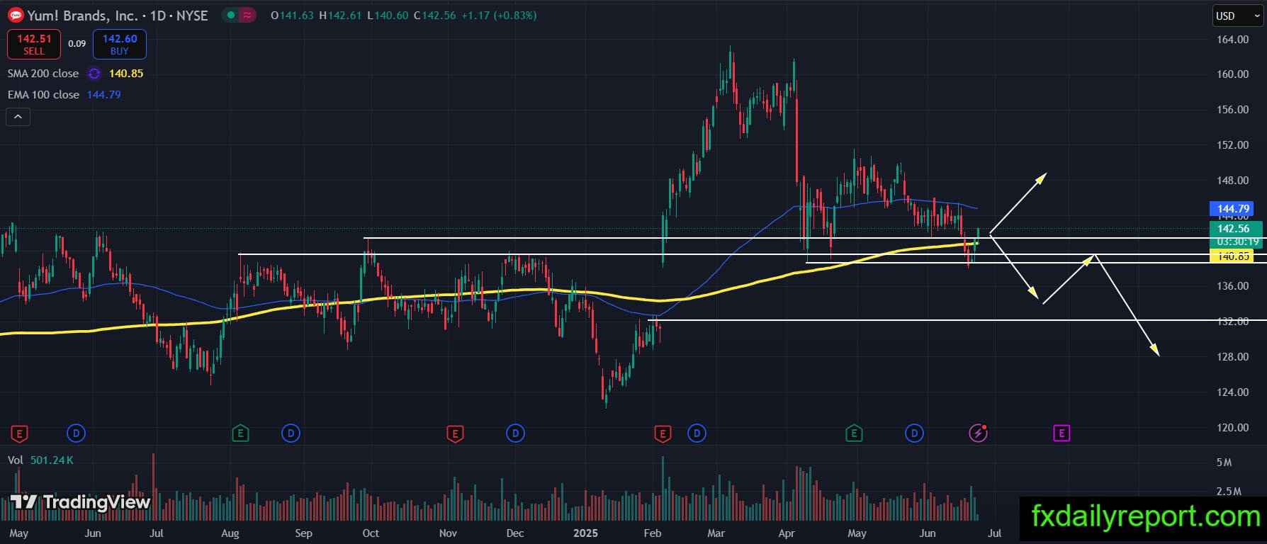Image resolution: width=1267 pixels, height=544 pixels.
Task: Click the 128.00 price axis label
Action: 1233,357
